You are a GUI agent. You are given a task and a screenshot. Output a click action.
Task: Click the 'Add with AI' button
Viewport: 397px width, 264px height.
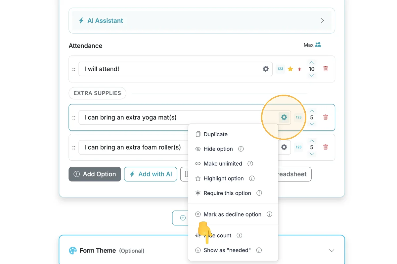pyautogui.click(x=151, y=174)
